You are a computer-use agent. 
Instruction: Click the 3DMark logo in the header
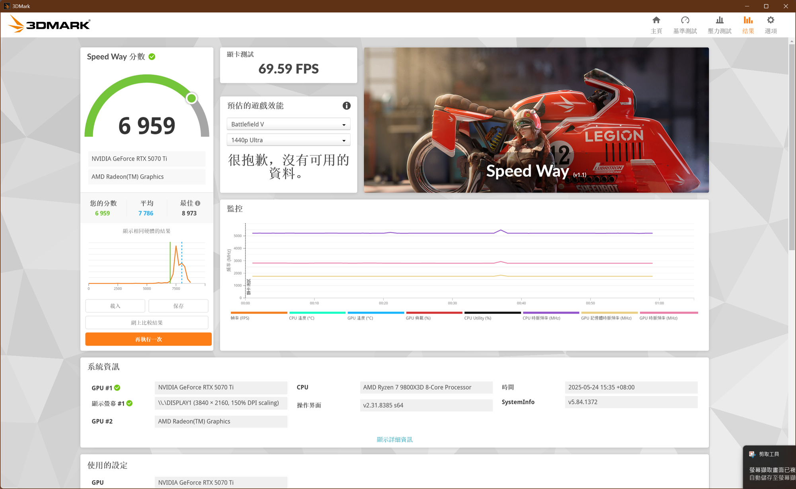(x=49, y=25)
